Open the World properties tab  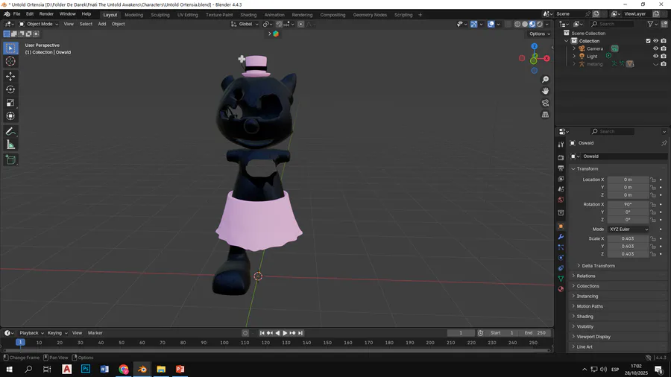pos(561,200)
